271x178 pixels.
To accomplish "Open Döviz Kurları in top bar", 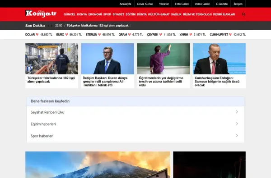I will pos(145,4).
